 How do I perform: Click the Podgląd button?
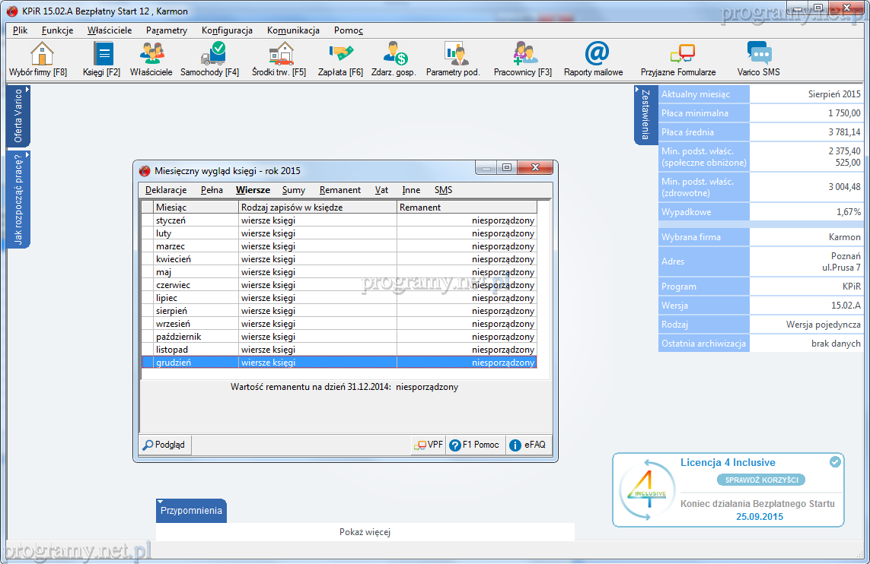pos(164,445)
